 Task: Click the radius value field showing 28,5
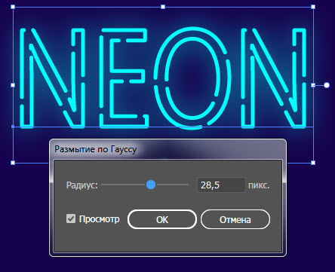[x=221, y=185]
